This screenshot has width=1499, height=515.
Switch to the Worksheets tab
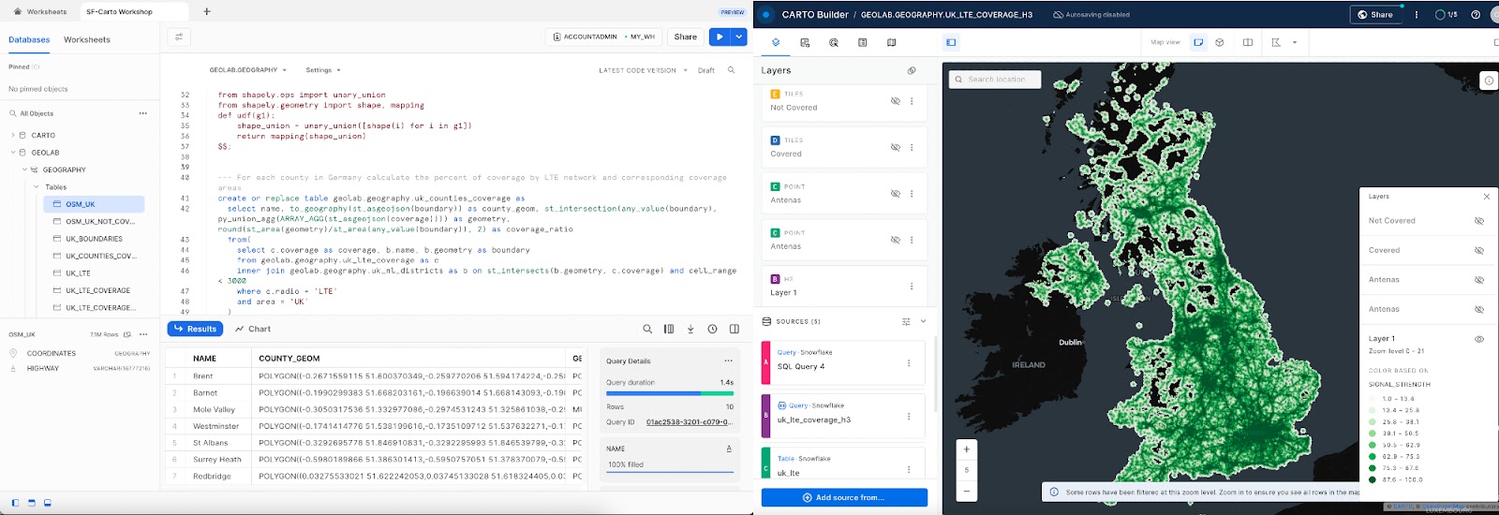point(87,40)
